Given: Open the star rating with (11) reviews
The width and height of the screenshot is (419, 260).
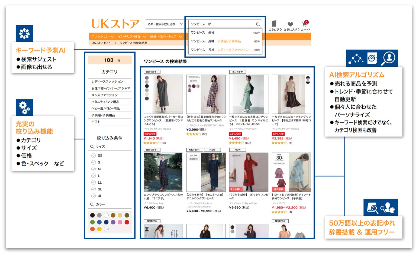Looking at the screenshot, I should (279, 212).
